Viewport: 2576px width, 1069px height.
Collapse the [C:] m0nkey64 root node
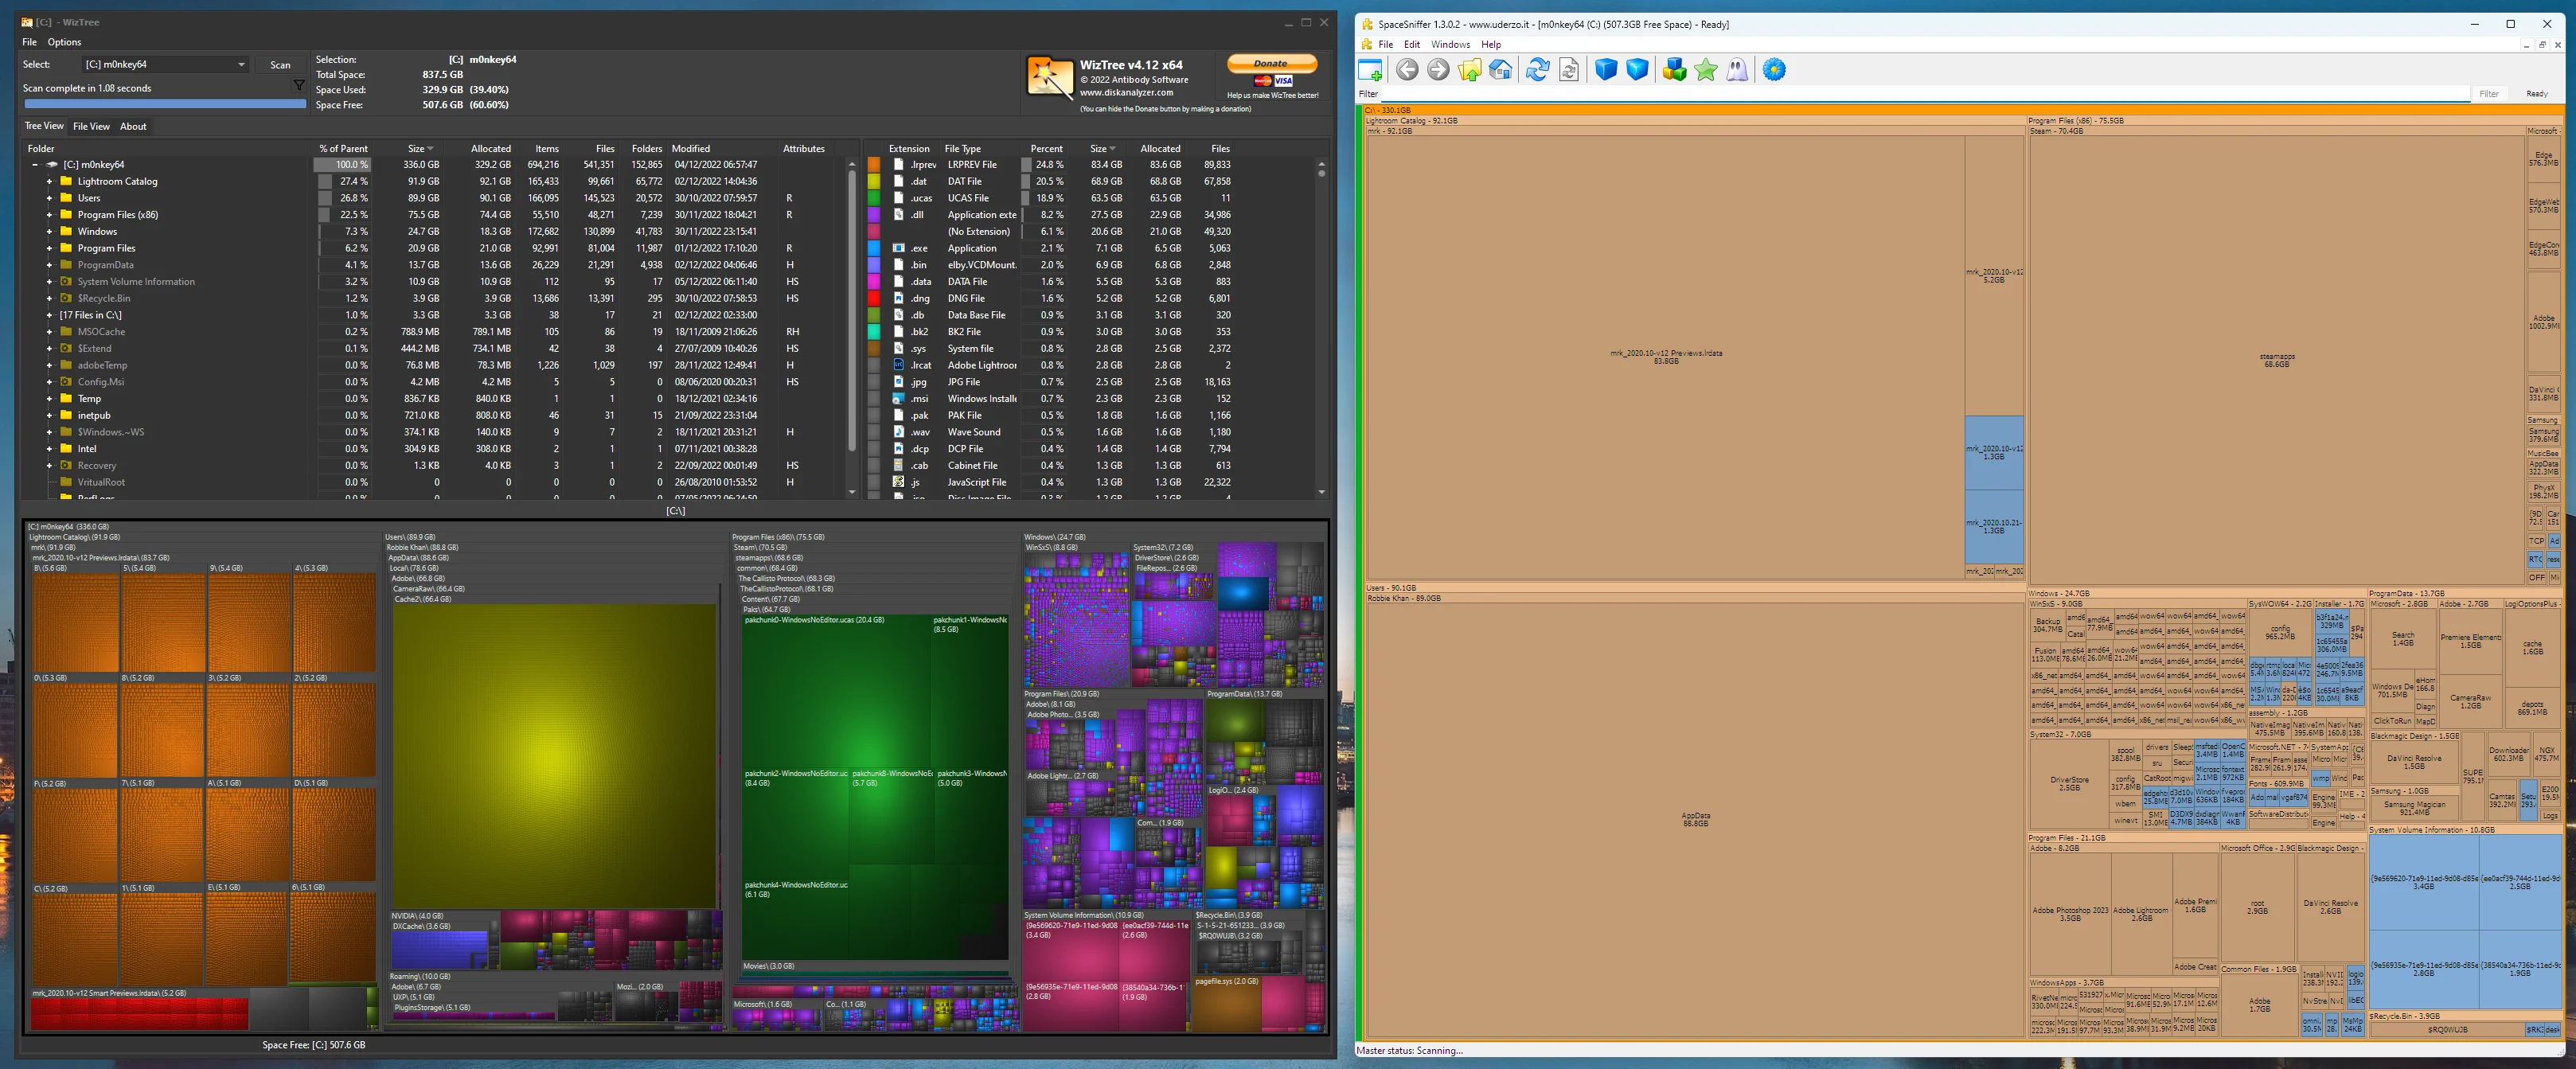[x=35, y=165]
